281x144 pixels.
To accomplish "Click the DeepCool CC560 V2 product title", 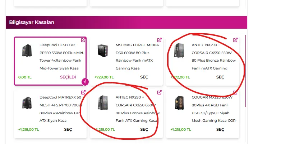I will pyautogui.click(x=62, y=57).
